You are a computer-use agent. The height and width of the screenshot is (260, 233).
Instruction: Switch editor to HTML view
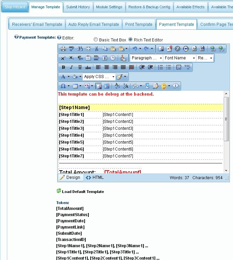(x=95, y=177)
